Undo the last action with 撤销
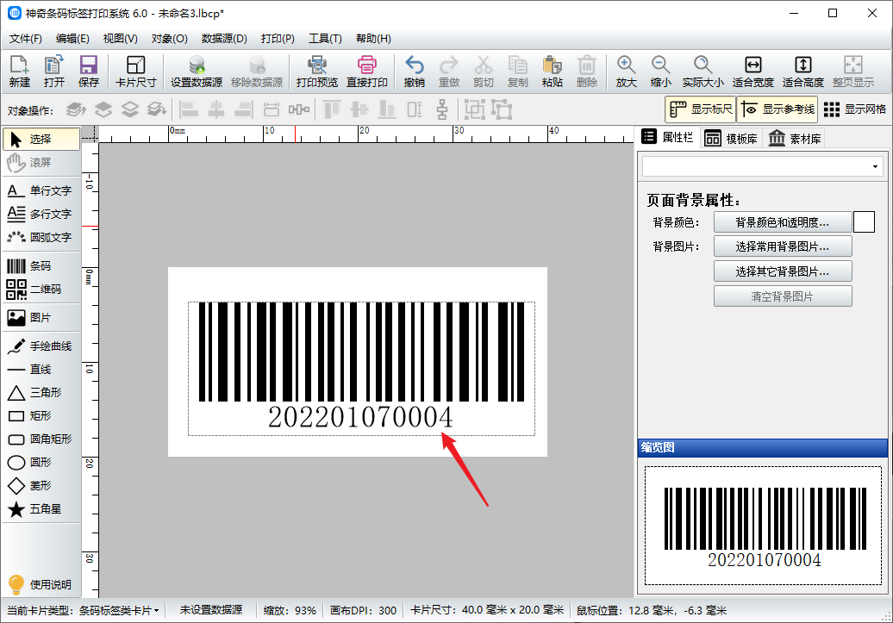 click(414, 72)
